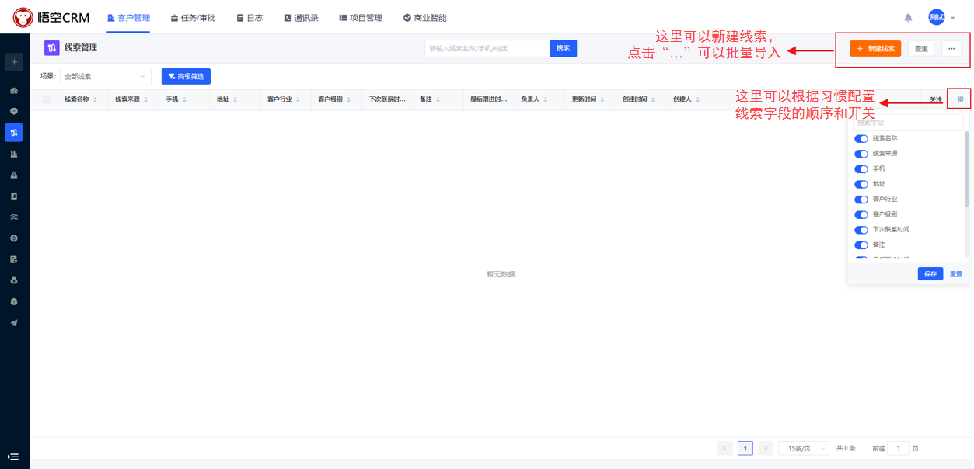The height and width of the screenshot is (469, 974).
Task: Expand the 全部线索 scene dropdown
Action: 105,76
